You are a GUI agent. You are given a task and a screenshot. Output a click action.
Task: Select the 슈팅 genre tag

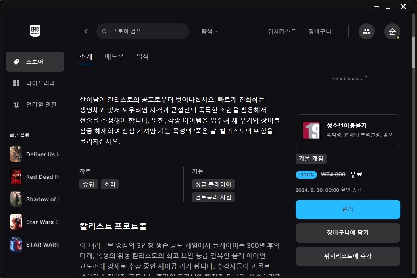tap(89, 184)
